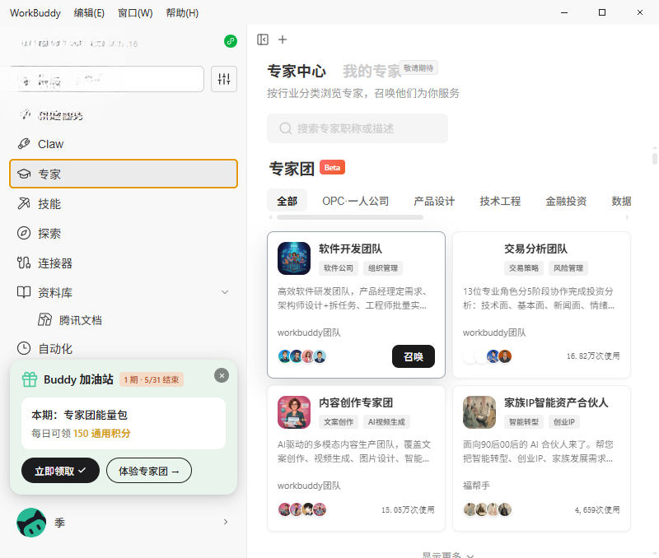Open 自动化 automation section

[124, 348]
